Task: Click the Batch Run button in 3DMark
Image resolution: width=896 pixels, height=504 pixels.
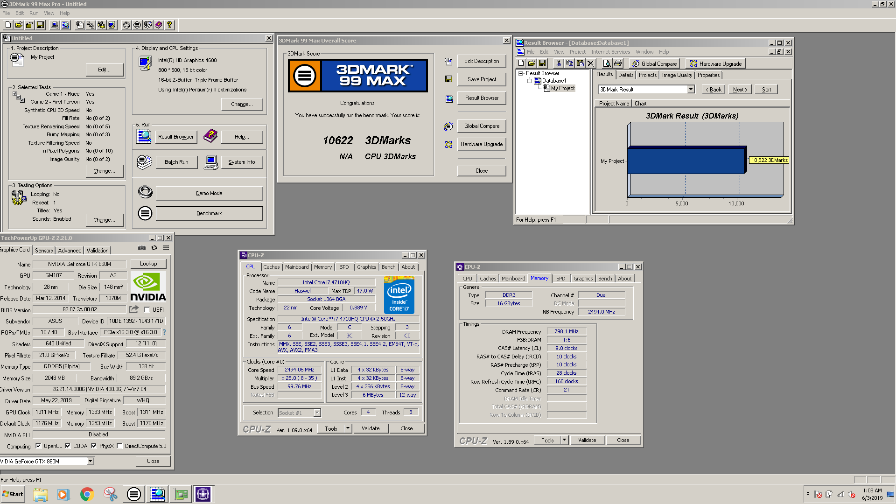Action: click(x=176, y=162)
